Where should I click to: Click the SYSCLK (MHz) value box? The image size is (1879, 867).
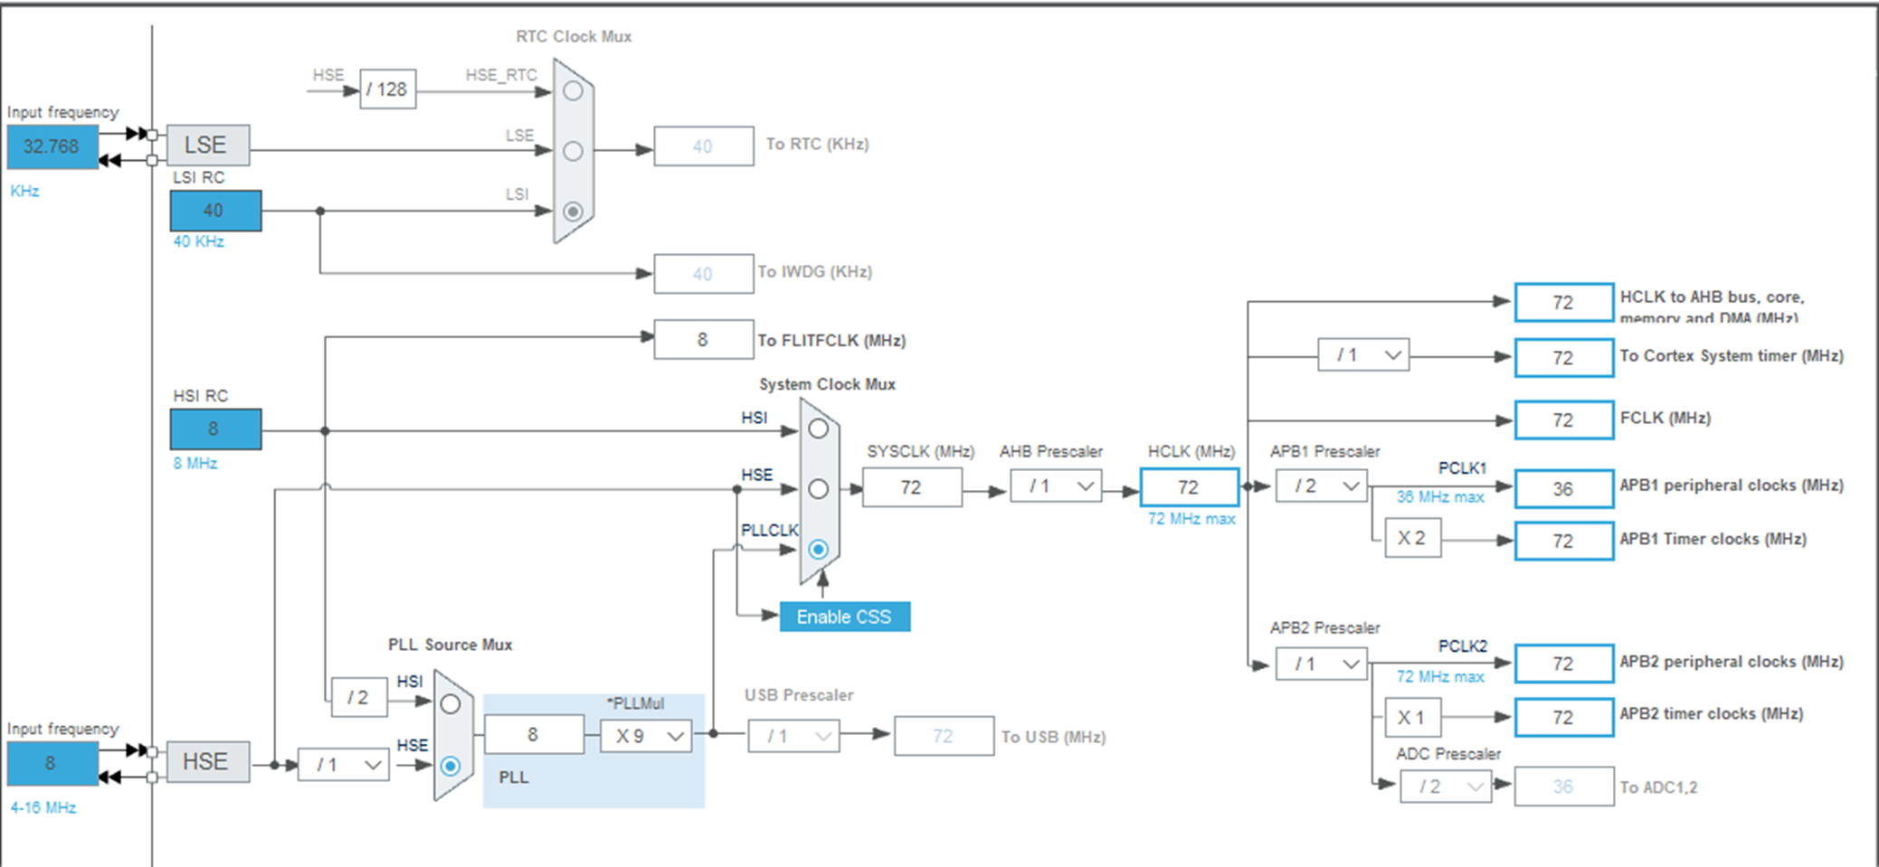click(x=911, y=487)
